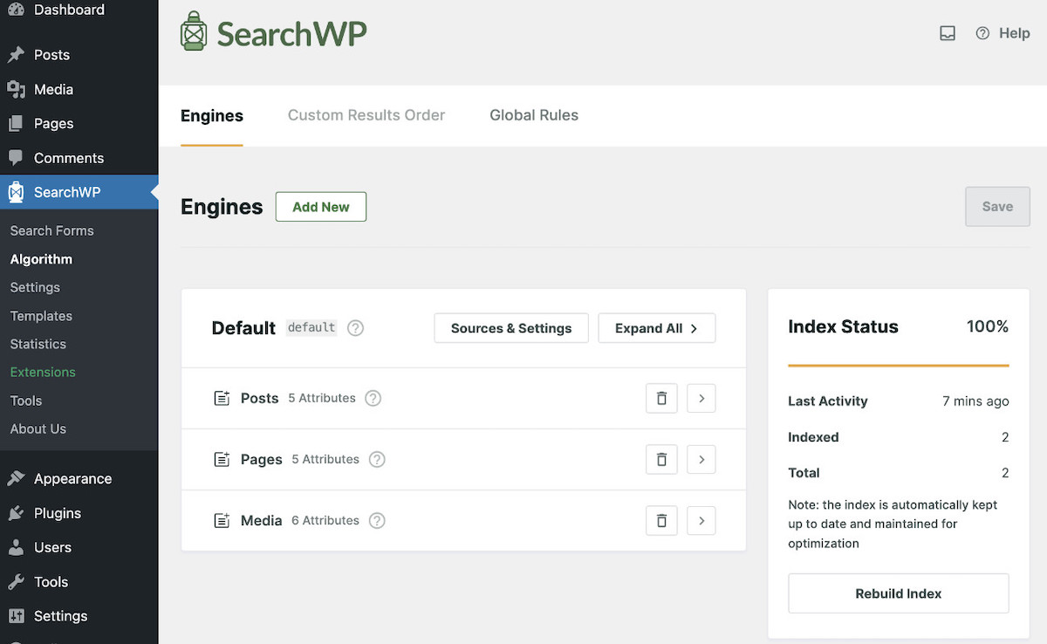Click the 'Total' label in Index Status

pyautogui.click(x=804, y=473)
